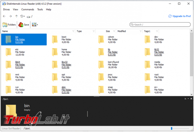Click the "/\bin\" status bar path
Screen dimensions: 194x132
click(27, 128)
